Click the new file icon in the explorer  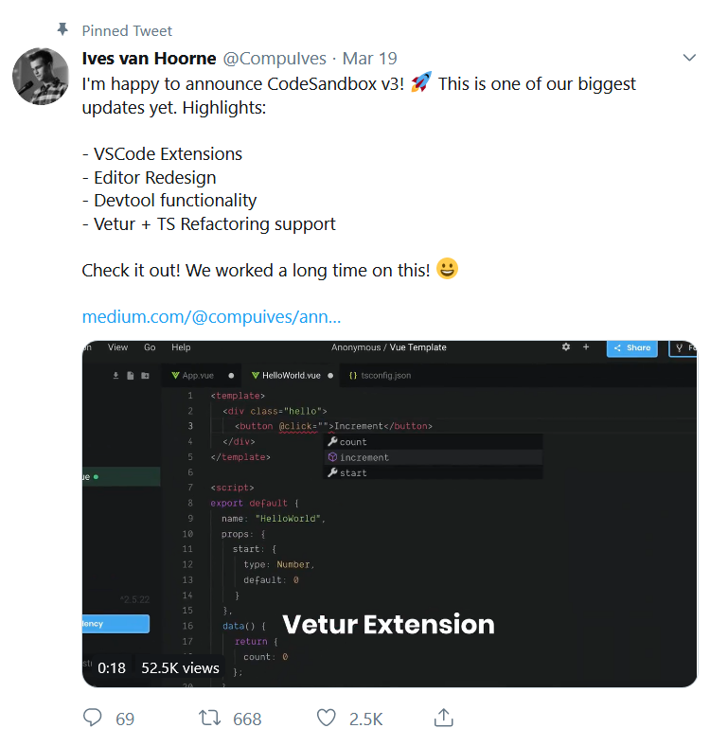(x=131, y=376)
